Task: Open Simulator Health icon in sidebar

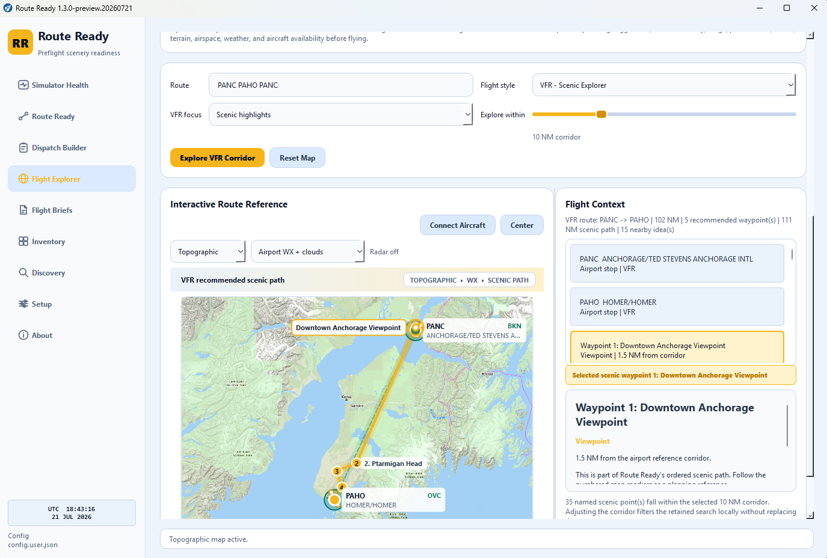Action: [23, 85]
